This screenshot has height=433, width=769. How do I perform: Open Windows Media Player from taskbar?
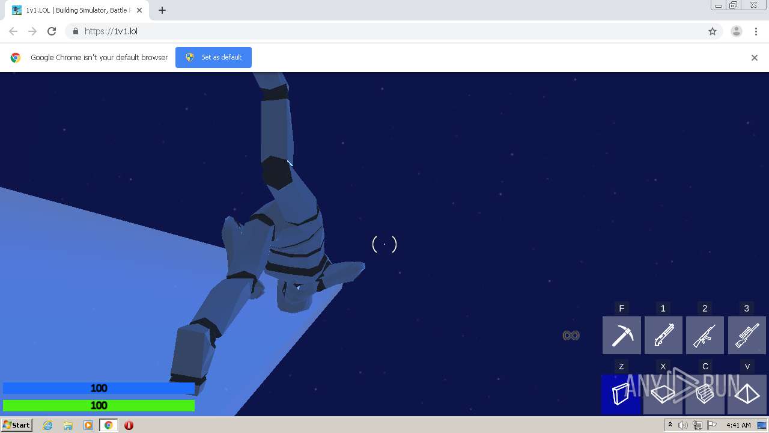(88, 425)
